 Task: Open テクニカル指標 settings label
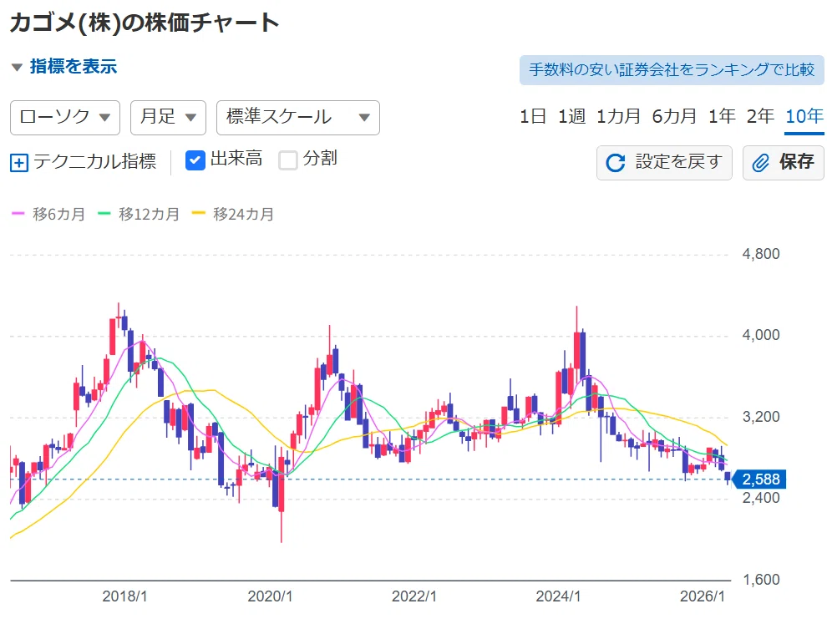click(x=95, y=161)
